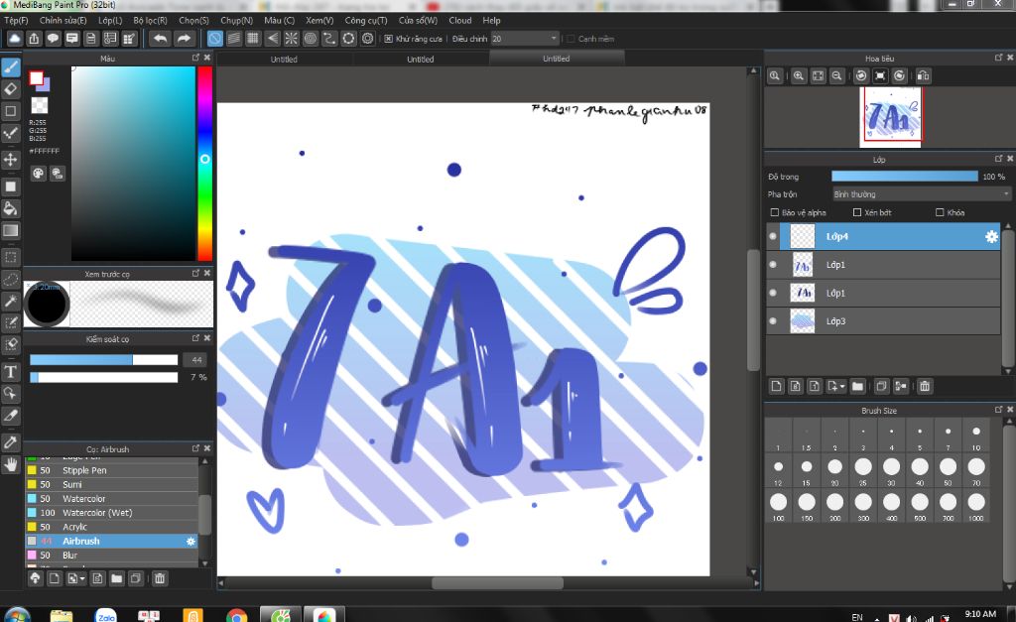Undock the Màu color panel
The image size is (1016, 622).
click(195, 58)
